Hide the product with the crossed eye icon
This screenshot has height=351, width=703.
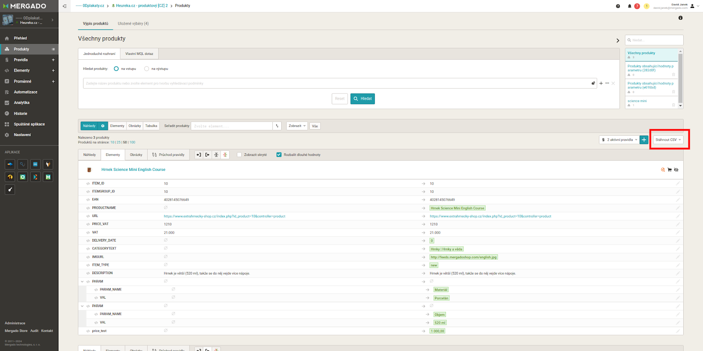(676, 170)
